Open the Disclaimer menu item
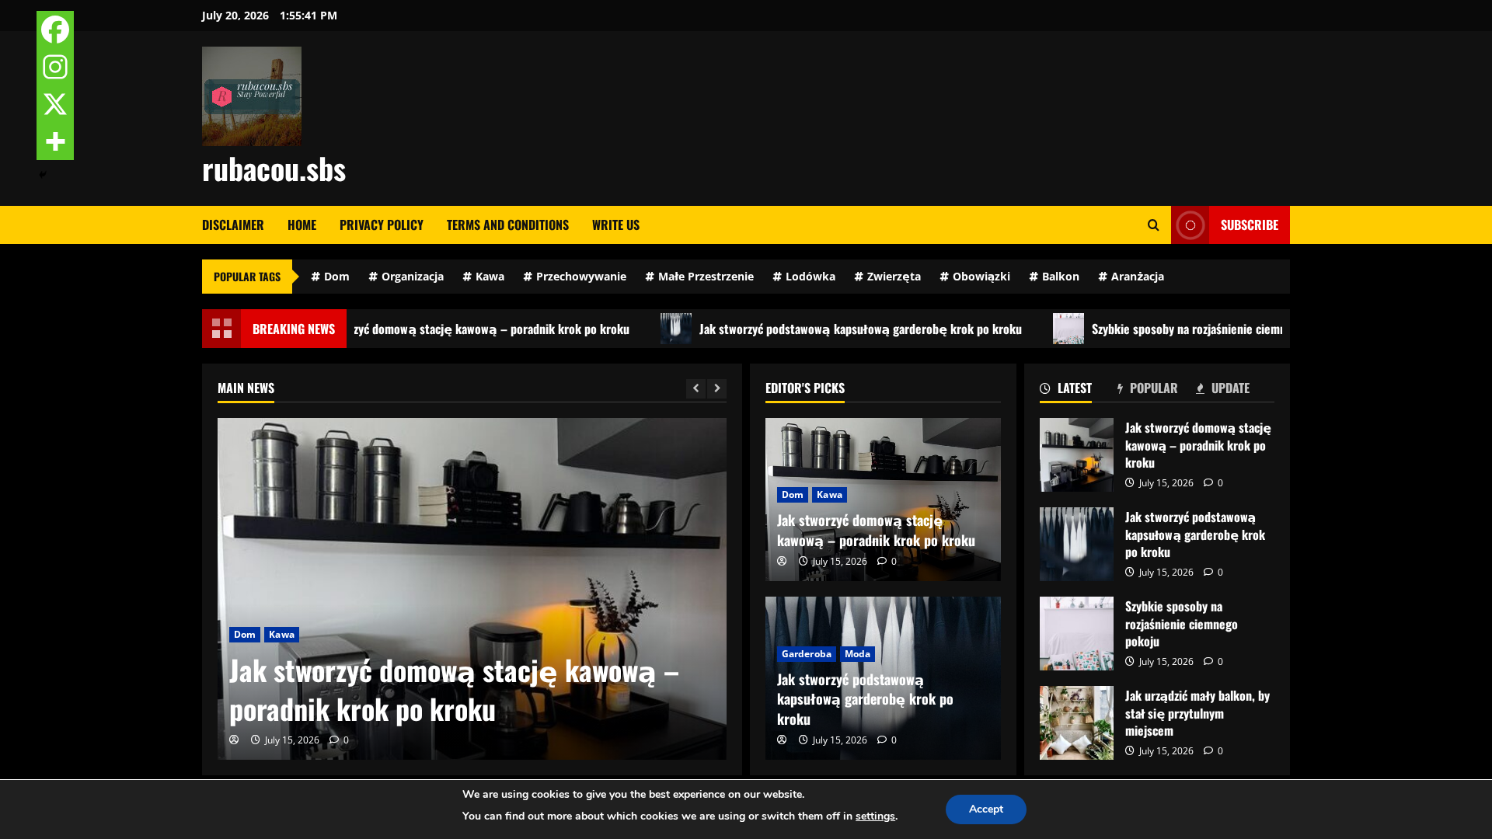 (x=233, y=225)
